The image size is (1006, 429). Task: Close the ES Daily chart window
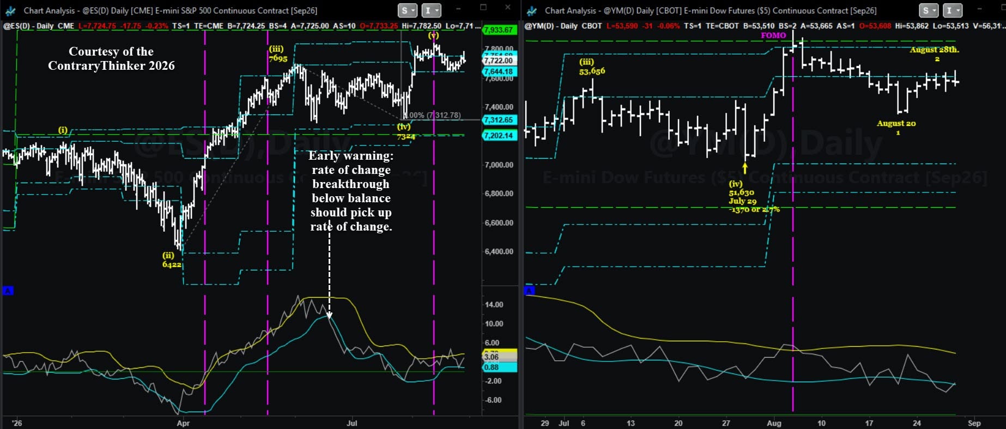coord(508,7)
